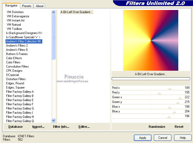Select Filter Factory Gallery J

tap(20, 113)
